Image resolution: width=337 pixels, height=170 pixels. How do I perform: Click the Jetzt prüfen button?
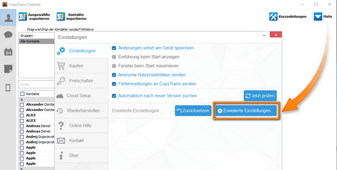tap(260, 96)
